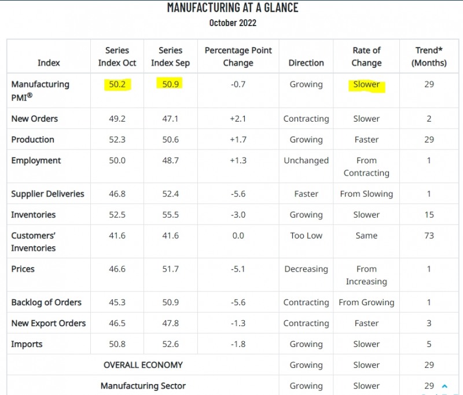The image size is (463, 395).
Task: Click the 'Inventories' label beside 52.5
Action: [34, 215]
